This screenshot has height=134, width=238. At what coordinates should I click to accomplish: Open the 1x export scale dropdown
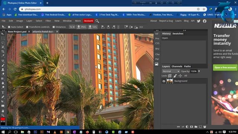pos(72,27)
